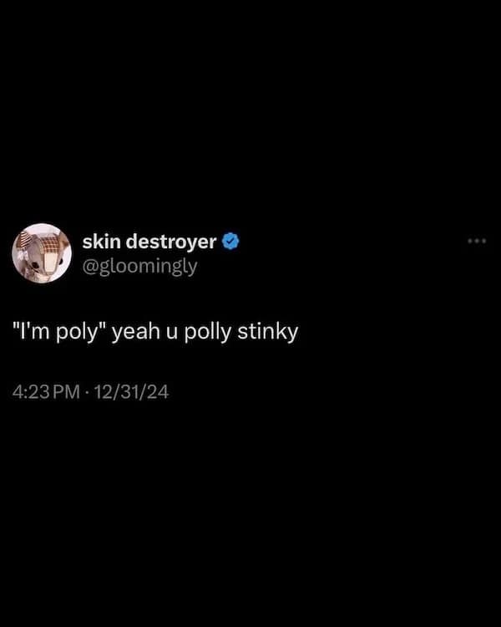Select the tweet text about polly stinky

155,332
